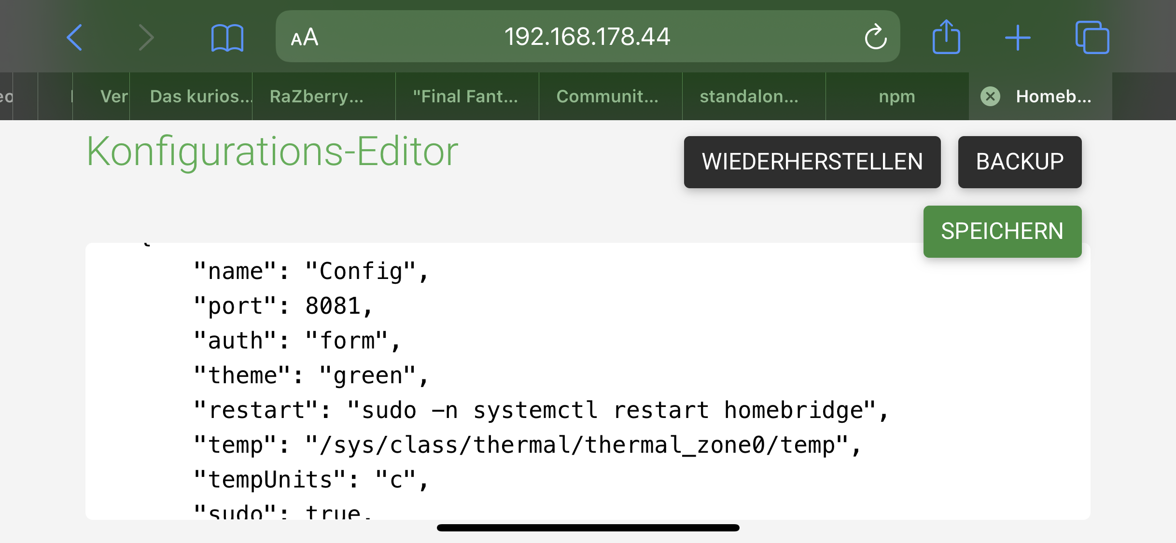Viewport: 1176px width, 543px height.
Task: Switch to the standalon... tab
Action: click(x=749, y=97)
